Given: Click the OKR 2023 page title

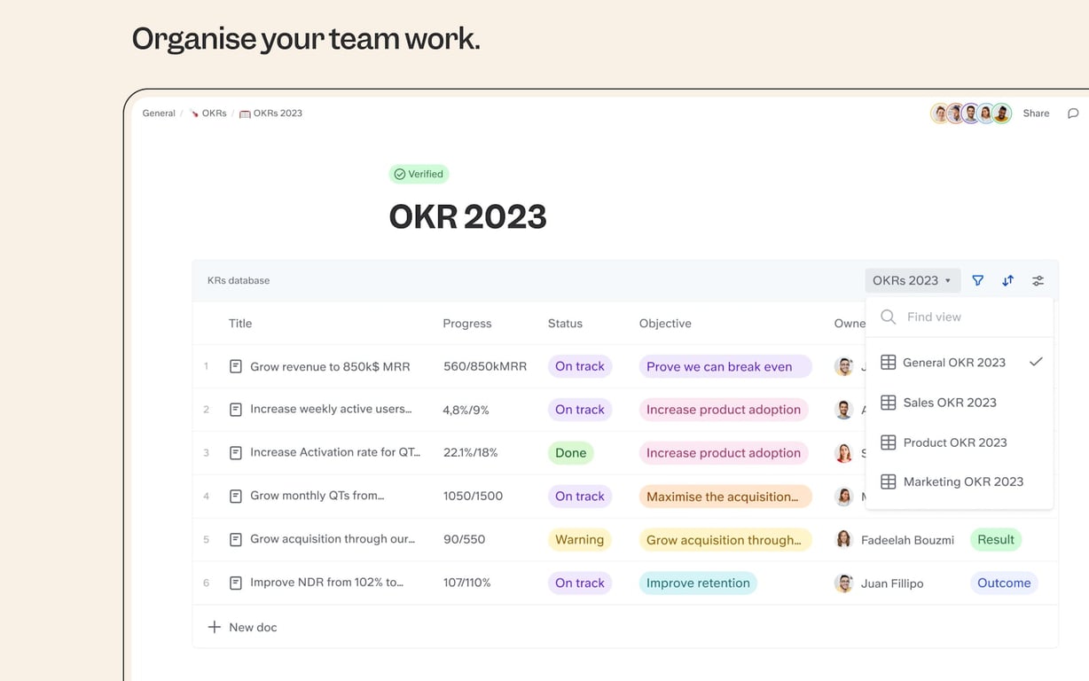Looking at the screenshot, I should (468, 217).
